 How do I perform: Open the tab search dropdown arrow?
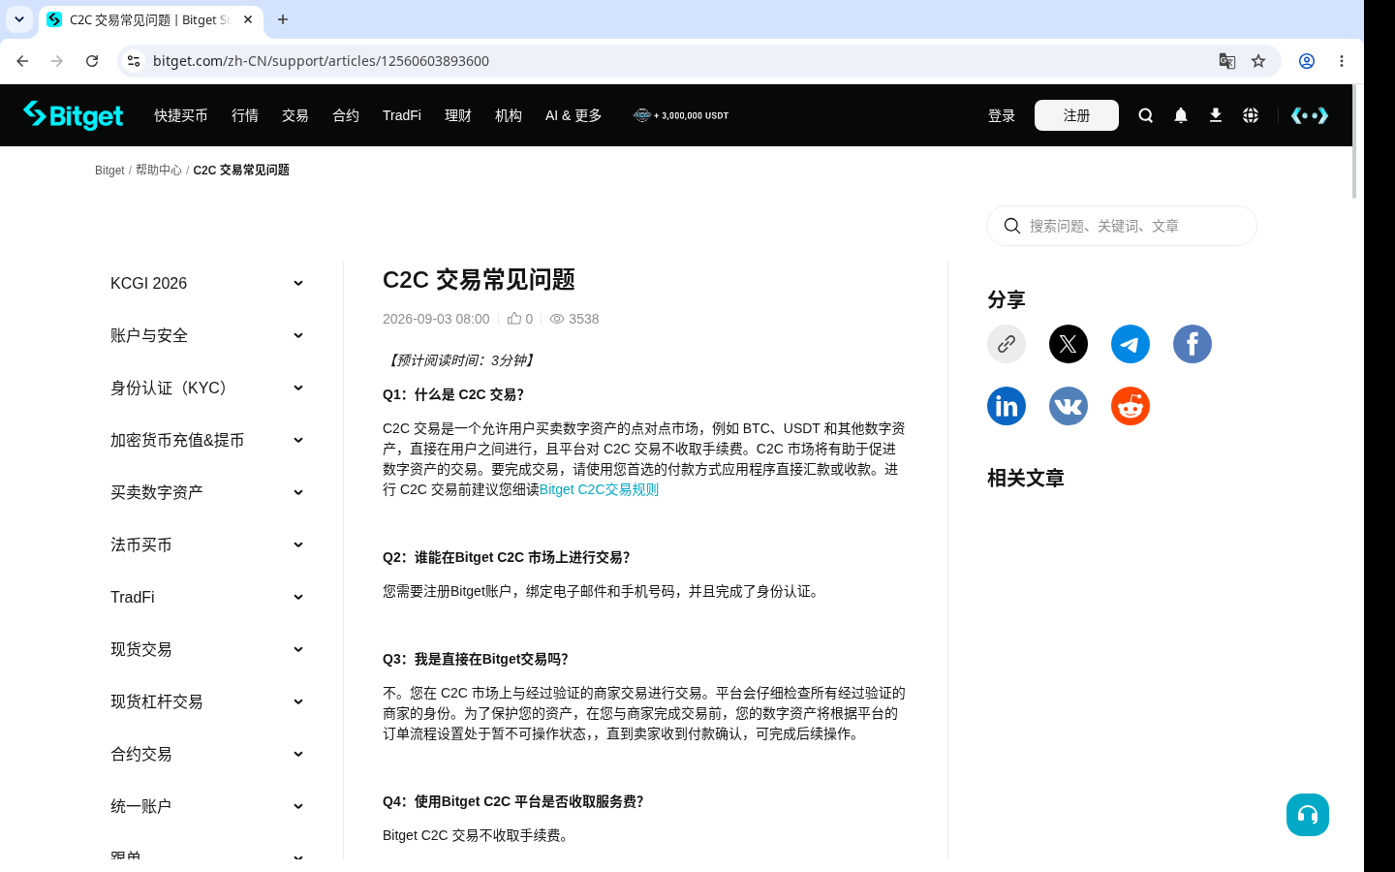(x=19, y=19)
